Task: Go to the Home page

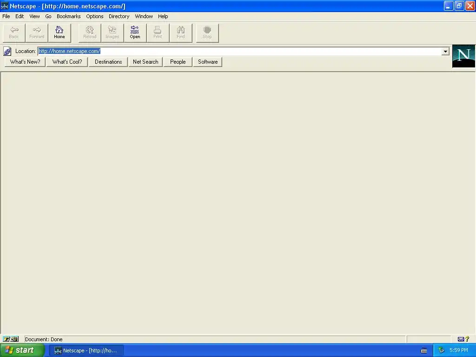Action: coord(59,33)
